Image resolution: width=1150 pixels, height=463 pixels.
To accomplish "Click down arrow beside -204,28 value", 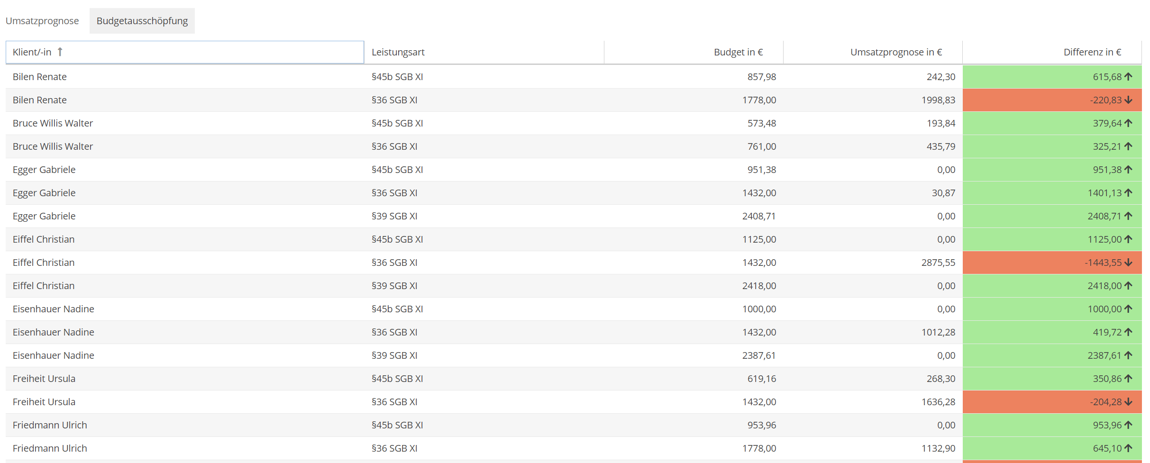I will pos(1128,402).
